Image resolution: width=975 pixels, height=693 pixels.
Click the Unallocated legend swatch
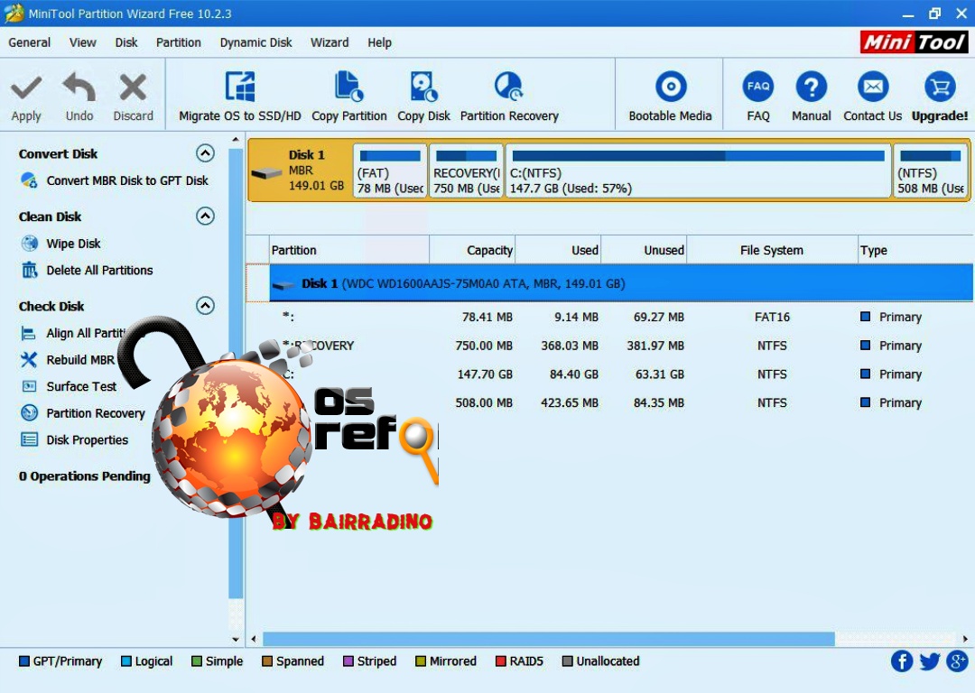[567, 661]
